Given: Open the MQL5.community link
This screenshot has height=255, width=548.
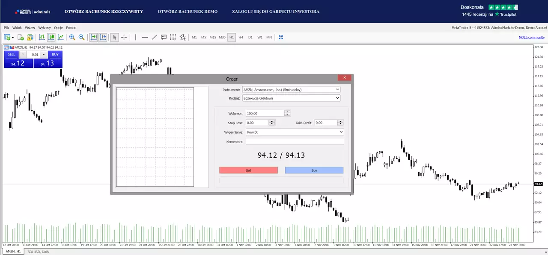Looking at the screenshot, I should 532,38.
